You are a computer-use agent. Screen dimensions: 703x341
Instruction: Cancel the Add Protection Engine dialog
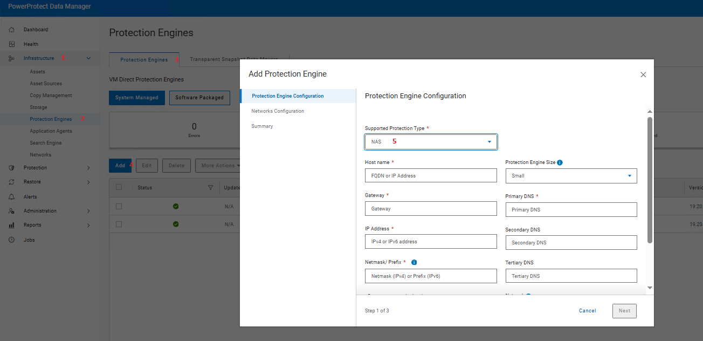click(x=587, y=310)
